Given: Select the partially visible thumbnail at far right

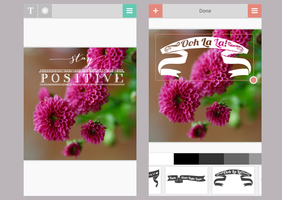Looking at the screenshot, I should click(x=260, y=180).
